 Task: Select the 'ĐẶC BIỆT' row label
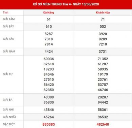point(9,124)
